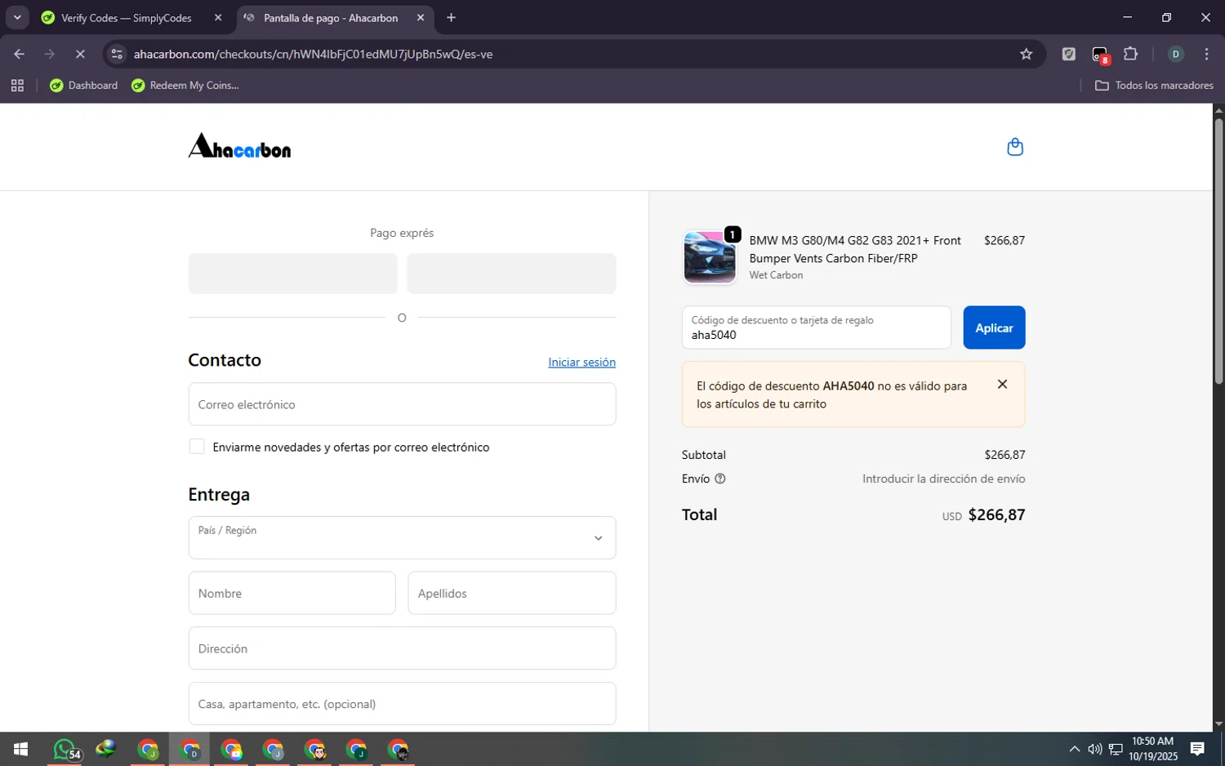Close the Pantalla de pago tab
1225x766 pixels.
(421, 18)
